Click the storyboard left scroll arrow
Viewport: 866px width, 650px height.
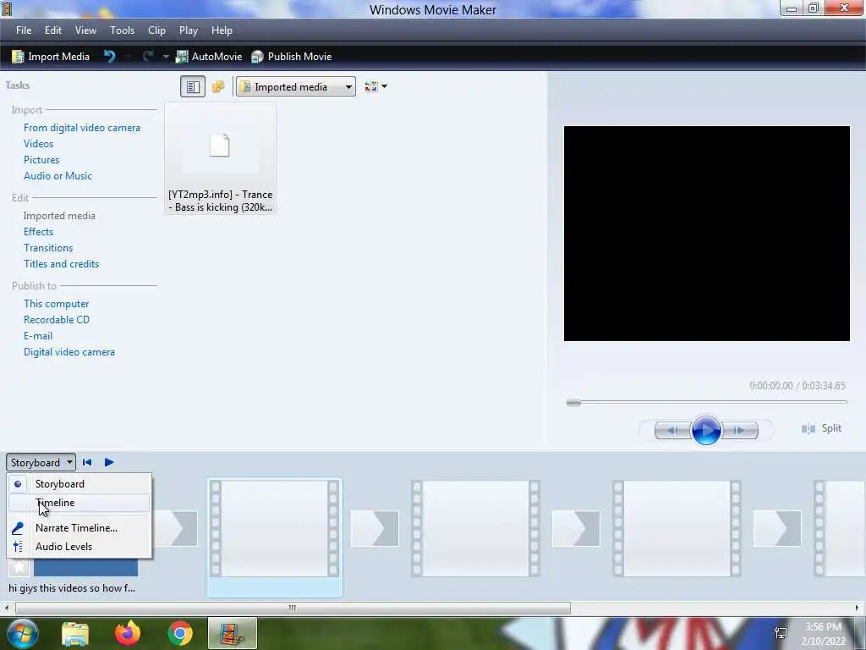coord(6,608)
